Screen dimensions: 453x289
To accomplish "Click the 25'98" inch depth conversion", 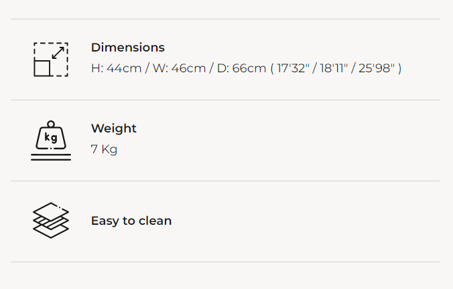I will (x=376, y=68).
